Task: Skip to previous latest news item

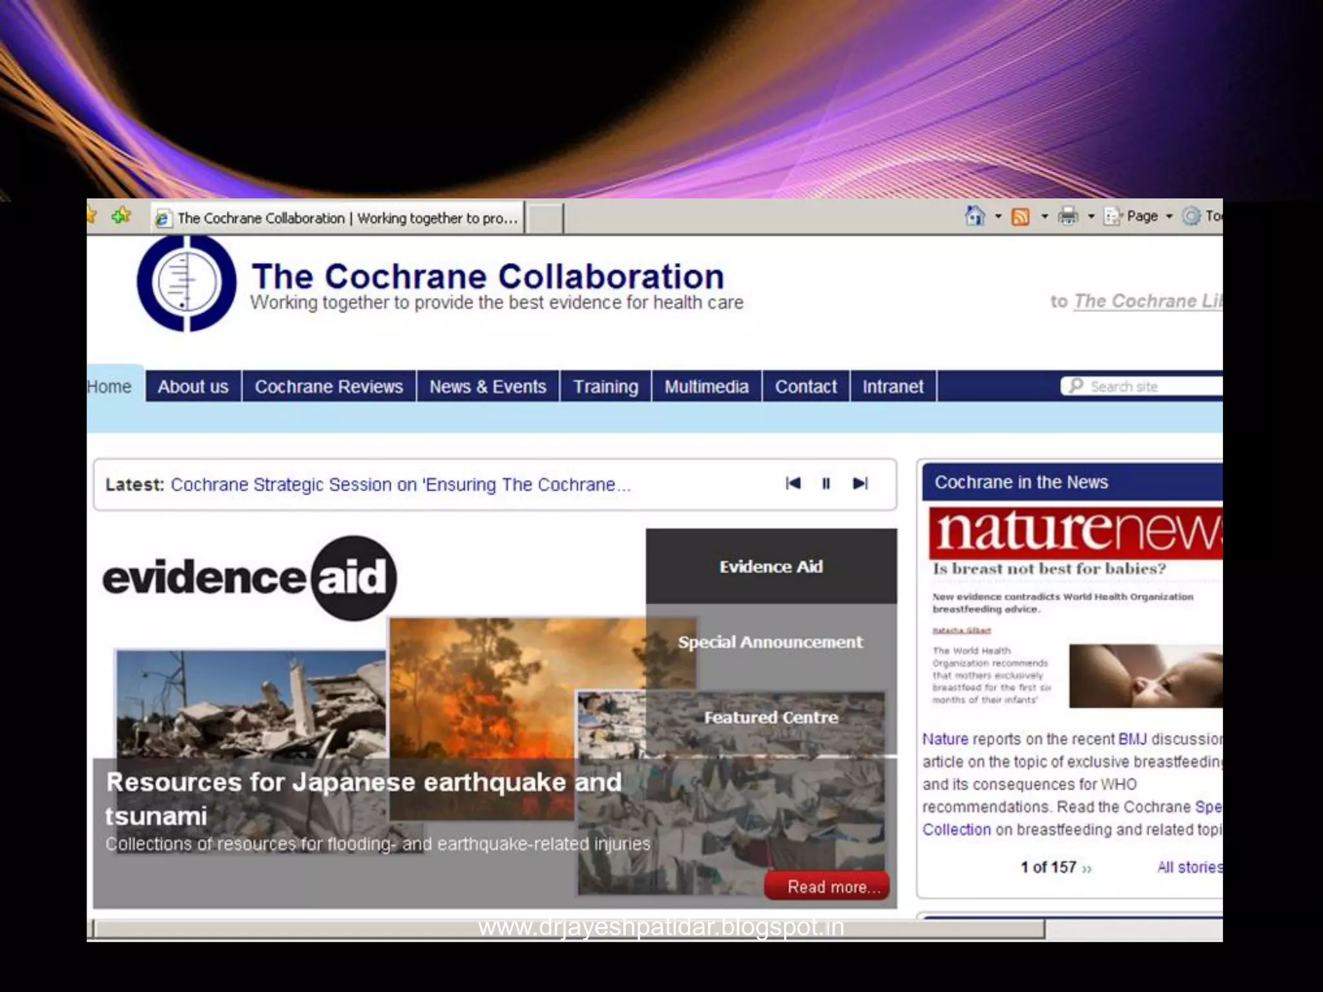Action: [x=793, y=483]
